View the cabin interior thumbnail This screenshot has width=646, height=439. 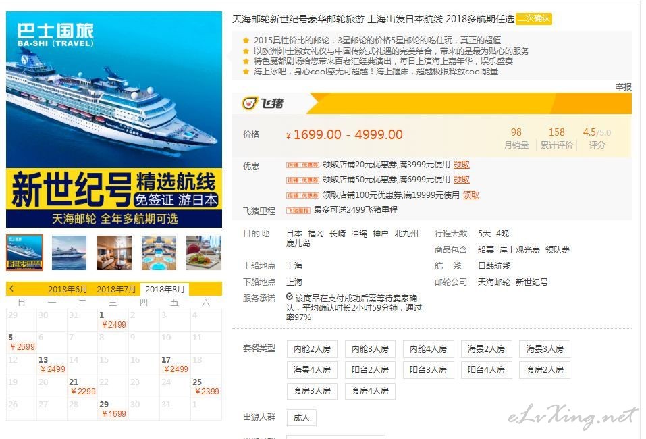click(114, 253)
